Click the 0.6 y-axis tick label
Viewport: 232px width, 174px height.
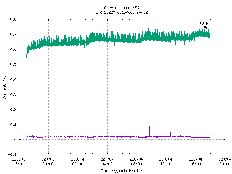click(13, 49)
